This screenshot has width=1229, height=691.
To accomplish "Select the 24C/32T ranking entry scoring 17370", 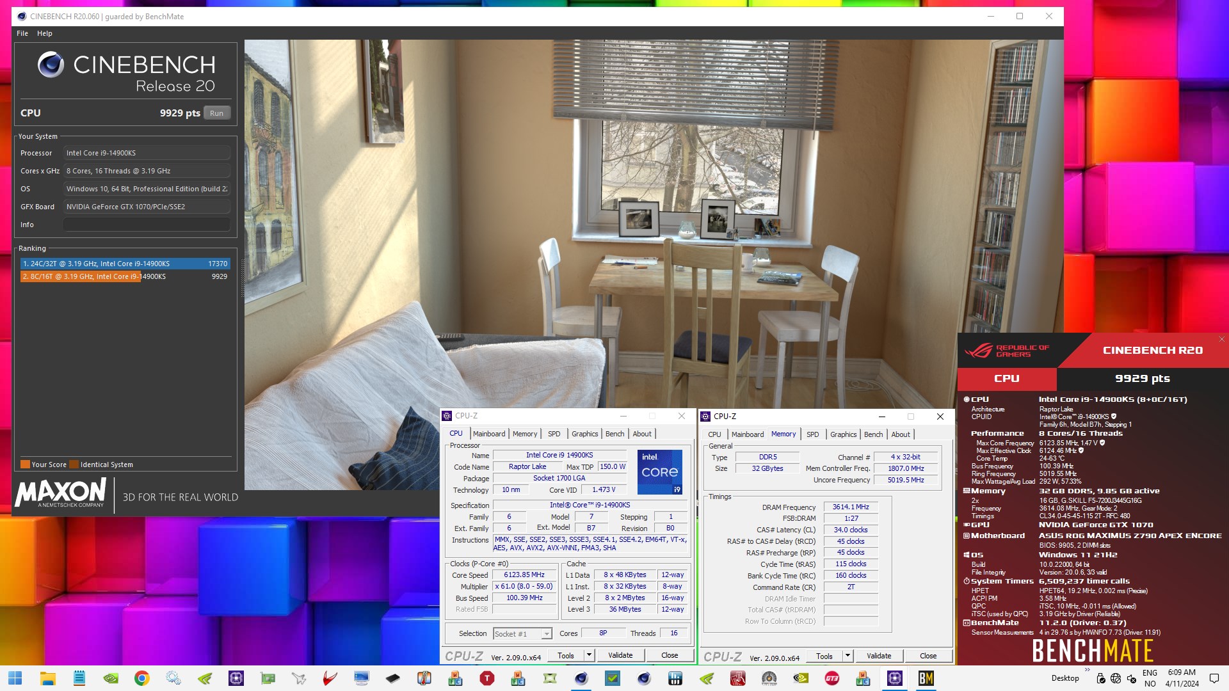I will pos(125,264).
